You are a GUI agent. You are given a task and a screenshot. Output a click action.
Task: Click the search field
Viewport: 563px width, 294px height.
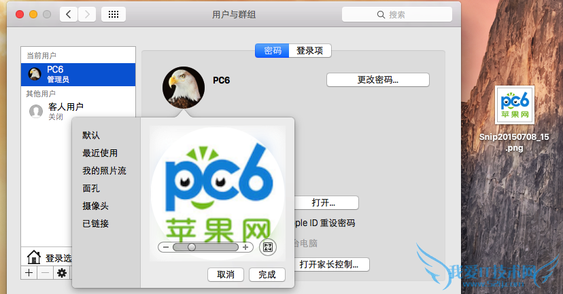[x=397, y=14]
